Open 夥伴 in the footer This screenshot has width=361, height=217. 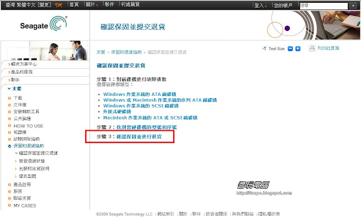196,214
